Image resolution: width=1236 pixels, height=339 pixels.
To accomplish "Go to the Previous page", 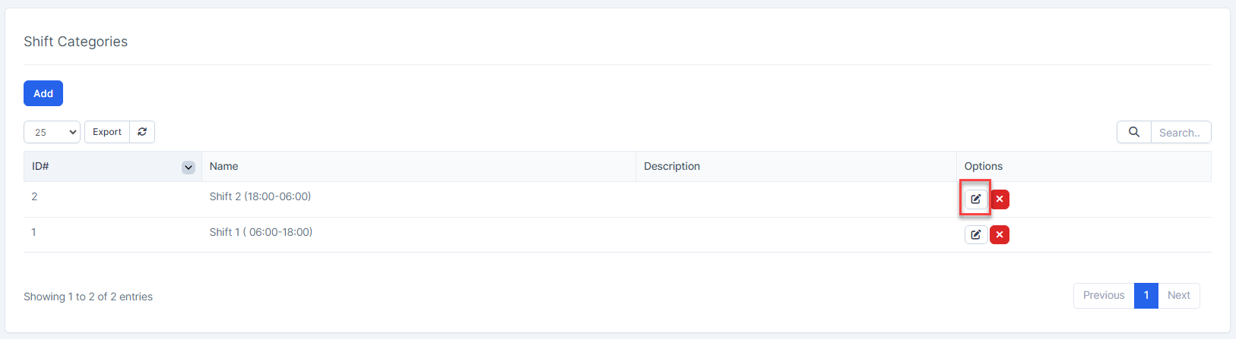I will [x=1103, y=295].
